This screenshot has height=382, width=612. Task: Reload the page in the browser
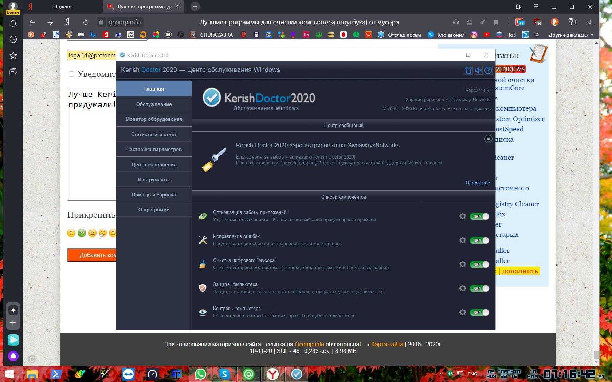(x=85, y=22)
